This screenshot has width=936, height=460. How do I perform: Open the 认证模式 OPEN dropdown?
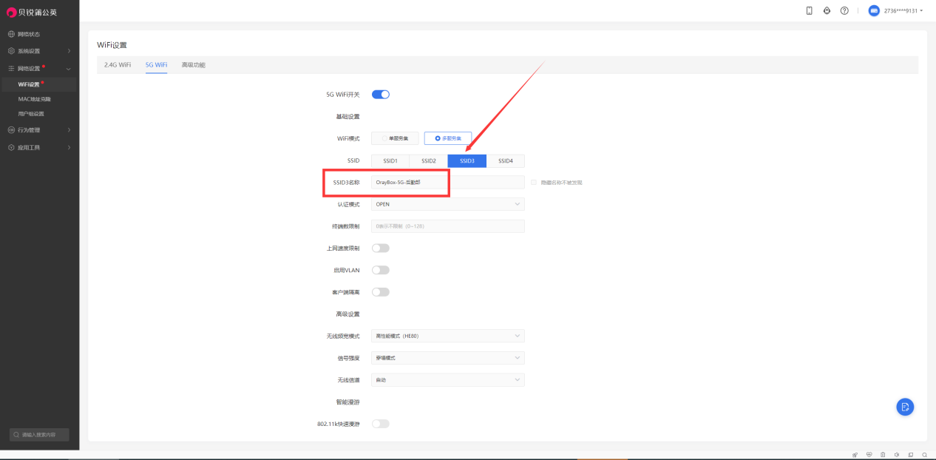tap(448, 204)
